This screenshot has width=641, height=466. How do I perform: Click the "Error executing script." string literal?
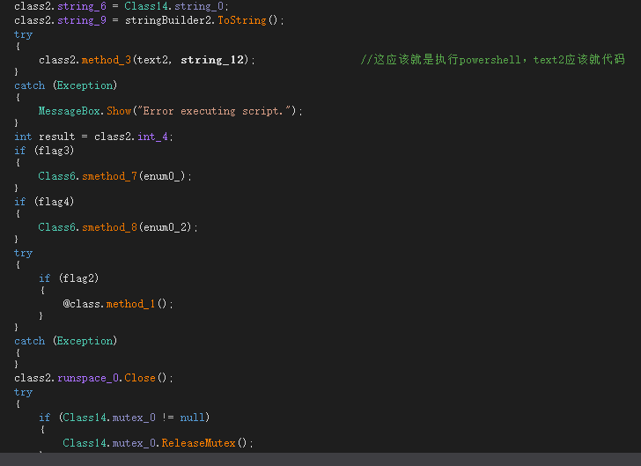tap(217, 111)
